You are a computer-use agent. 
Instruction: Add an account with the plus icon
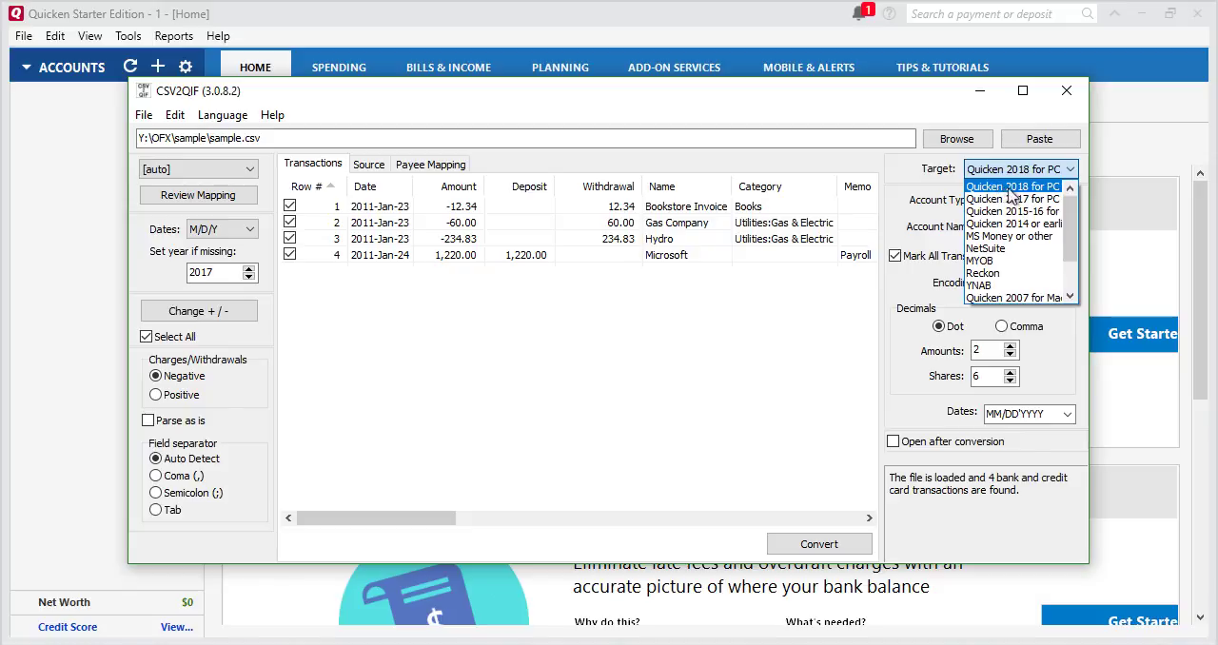158,67
